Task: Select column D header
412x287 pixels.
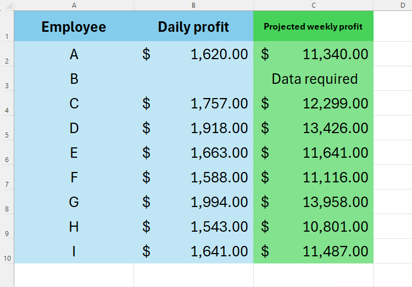Action: point(402,5)
